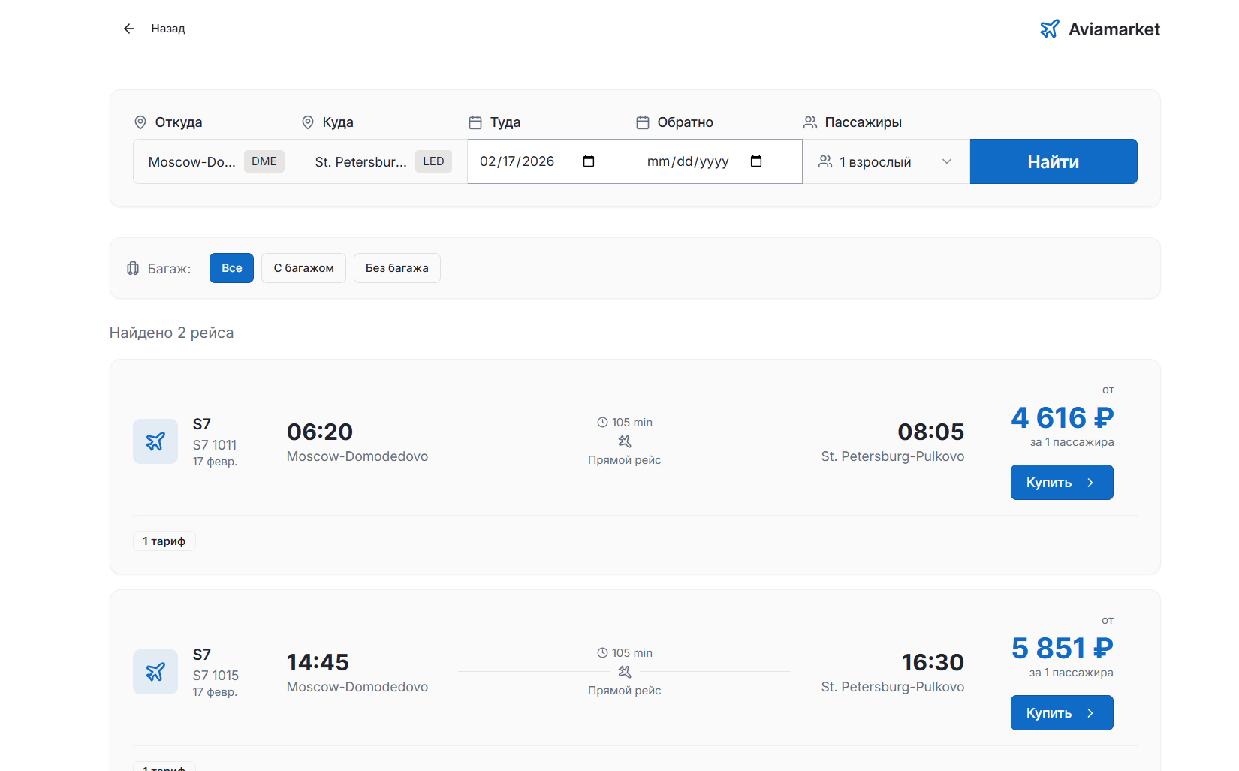Click the clock icon for the 14:45 flight duration
Screen dimensions: 1239x771
point(602,653)
